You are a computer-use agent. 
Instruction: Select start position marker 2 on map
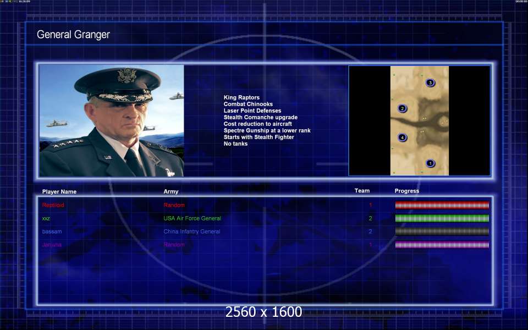pos(402,108)
